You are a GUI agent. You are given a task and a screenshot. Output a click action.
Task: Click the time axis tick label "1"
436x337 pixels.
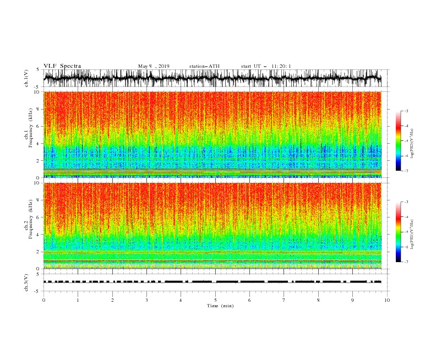pos(78,300)
